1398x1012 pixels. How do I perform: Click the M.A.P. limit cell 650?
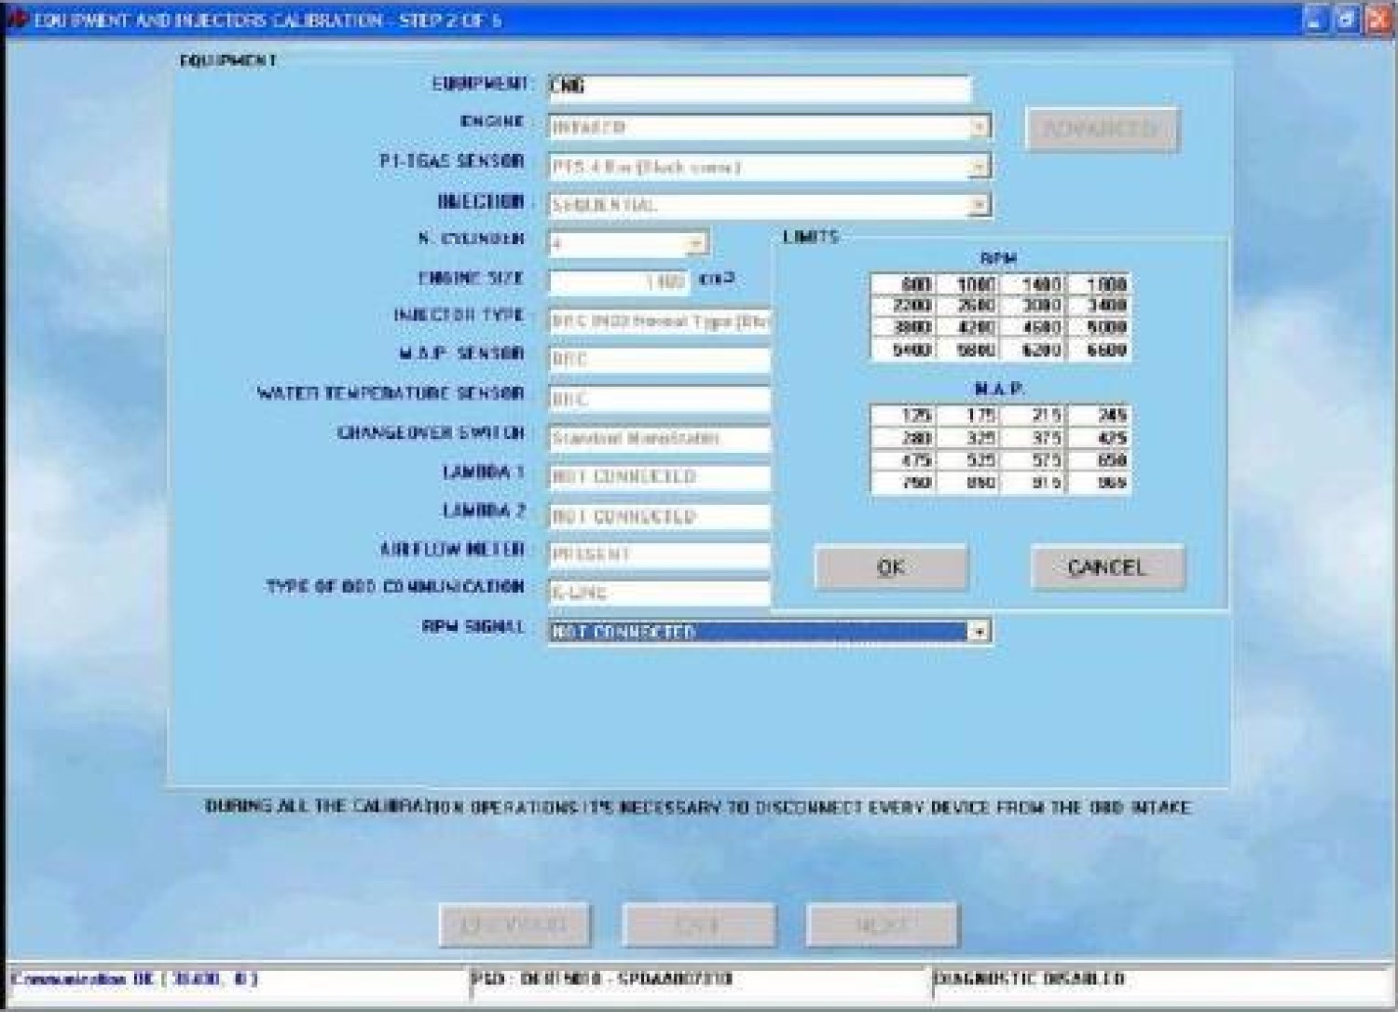[x=1098, y=460]
